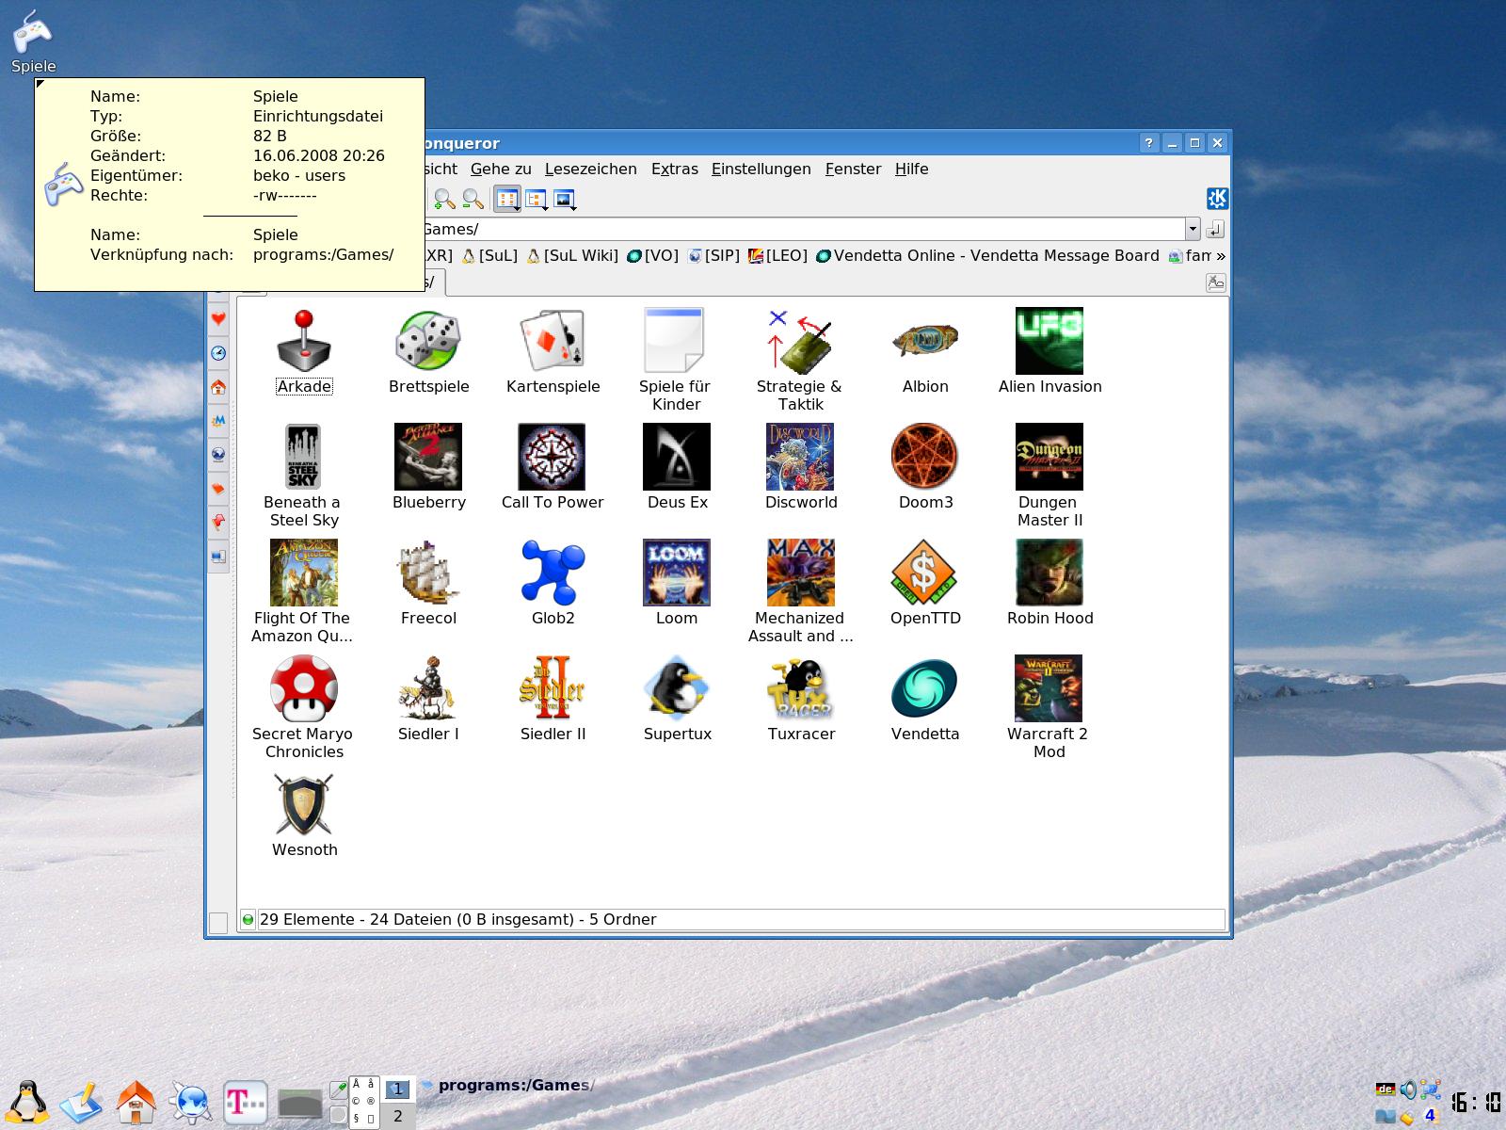
Task: Launch Siedler II
Action: (553, 699)
